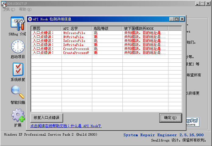Minimize the API Hook dialog

coord(172,19)
